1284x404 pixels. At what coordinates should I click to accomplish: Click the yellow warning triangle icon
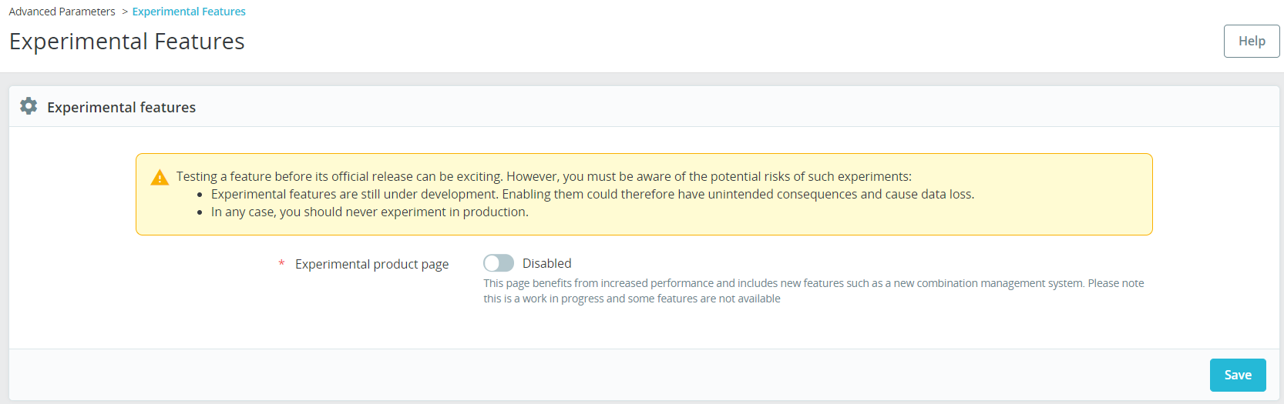click(x=160, y=178)
